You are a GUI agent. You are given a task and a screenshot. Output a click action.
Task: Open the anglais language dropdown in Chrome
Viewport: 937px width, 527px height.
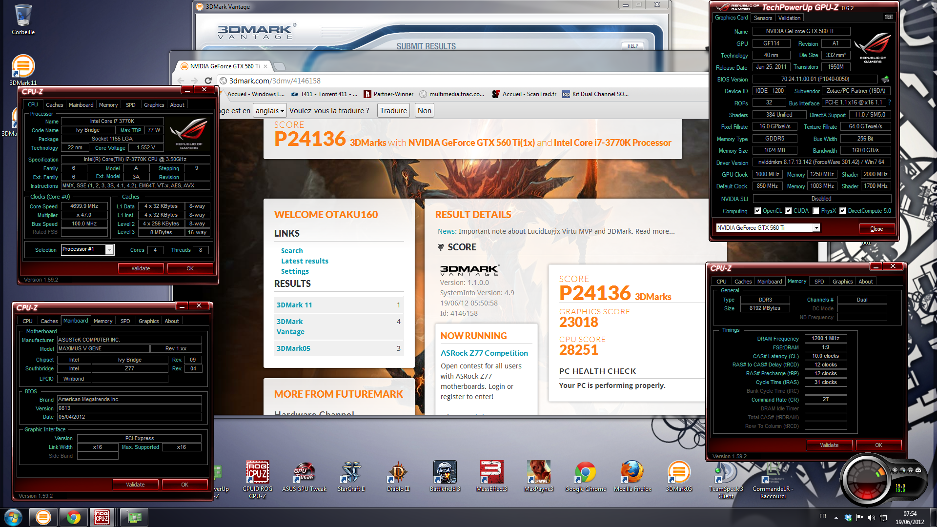pyautogui.click(x=269, y=111)
